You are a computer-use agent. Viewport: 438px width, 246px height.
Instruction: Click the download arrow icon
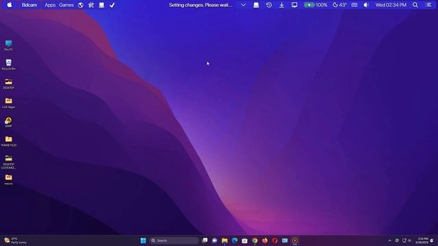point(281,5)
